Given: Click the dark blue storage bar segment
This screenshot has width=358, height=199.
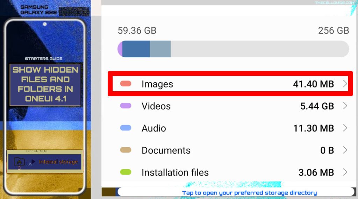Looking at the screenshot, I should click(136, 49).
